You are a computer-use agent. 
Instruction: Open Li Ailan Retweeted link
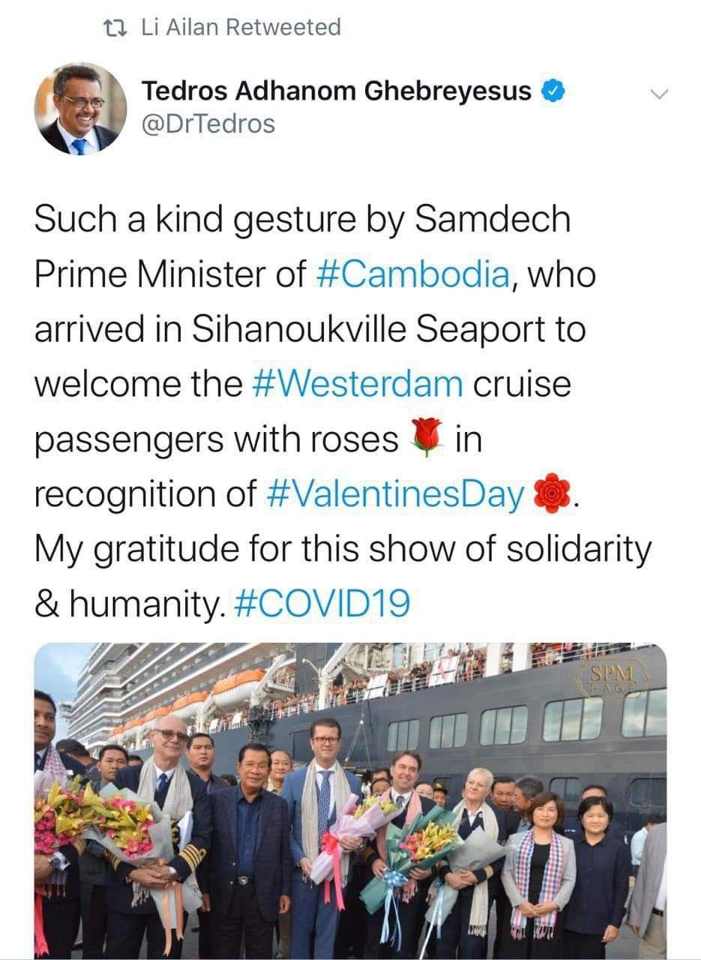coord(241,28)
